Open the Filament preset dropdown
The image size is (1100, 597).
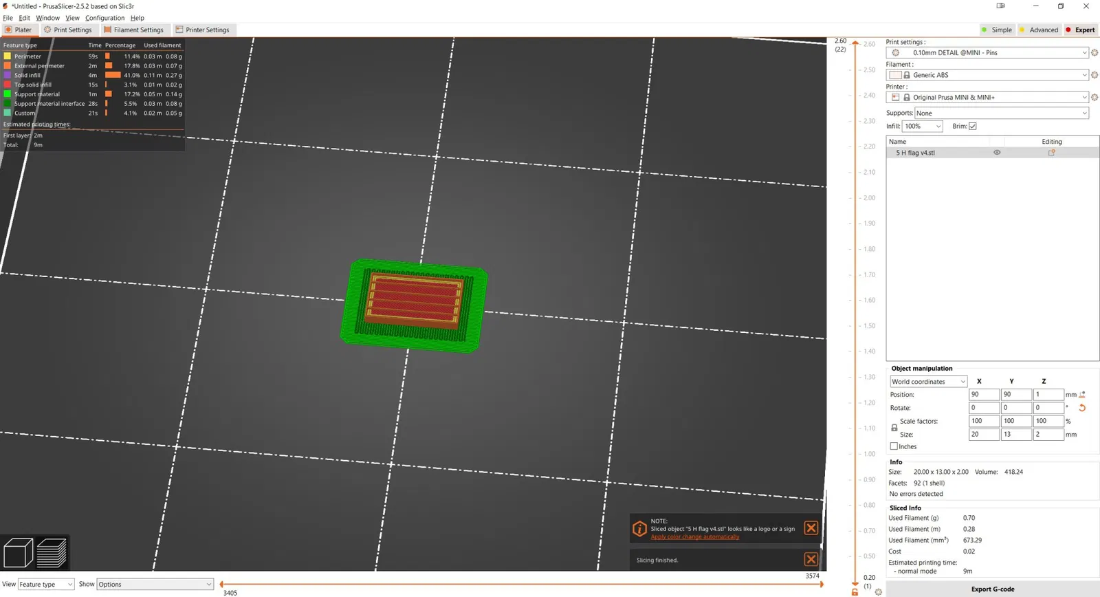[987, 75]
